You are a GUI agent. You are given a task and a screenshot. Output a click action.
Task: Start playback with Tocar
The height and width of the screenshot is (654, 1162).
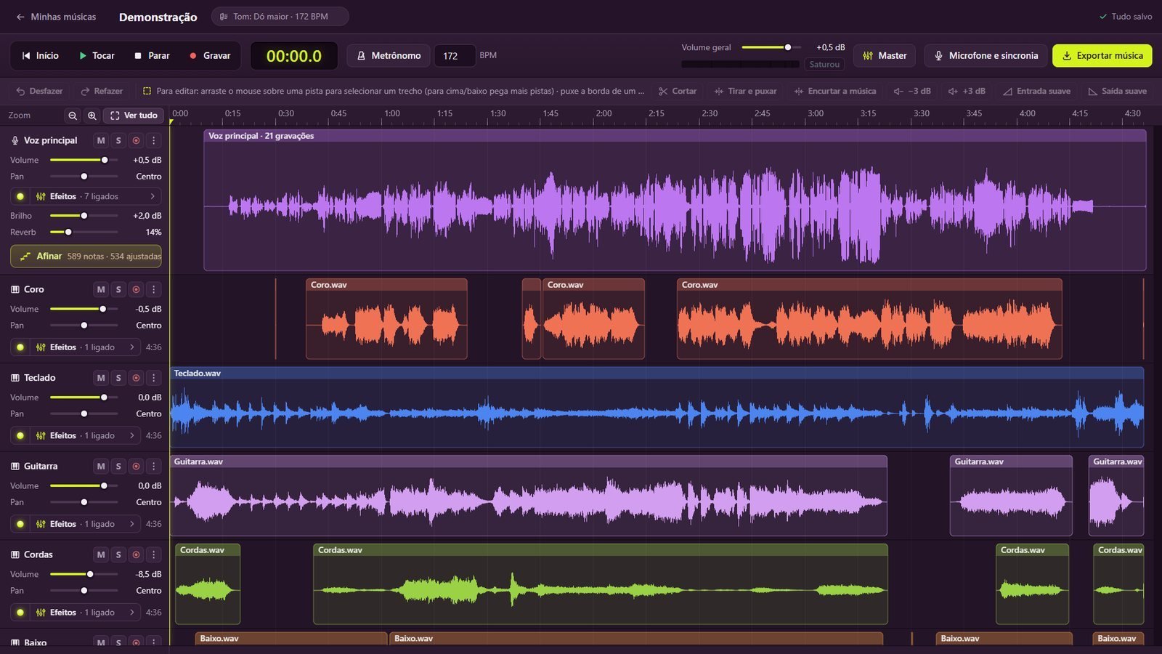97,56
